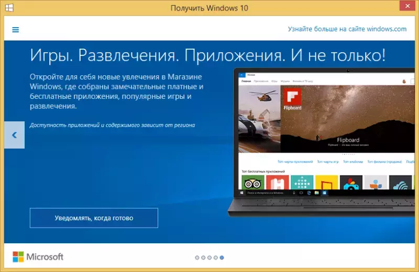Click the "Уведомлять, когда готово" button
This screenshot has height=272, width=419.
[x=94, y=218]
